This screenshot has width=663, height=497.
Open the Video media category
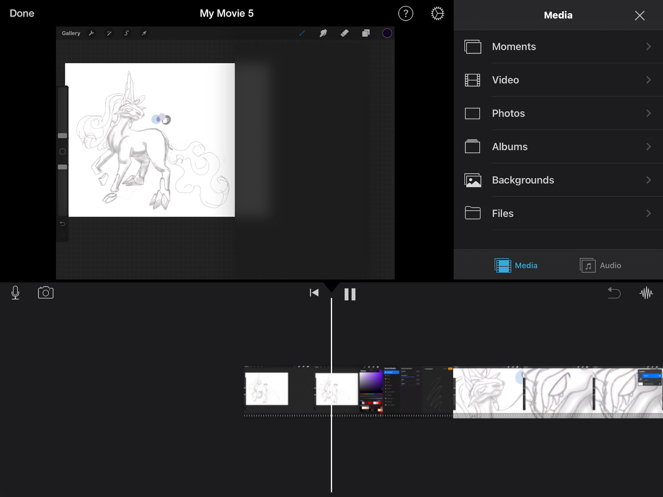click(x=558, y=80)
